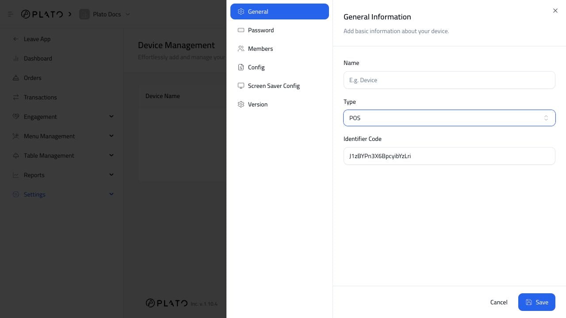Expand Menu Management chevron

pyautogui.click(x=111, y=136)
